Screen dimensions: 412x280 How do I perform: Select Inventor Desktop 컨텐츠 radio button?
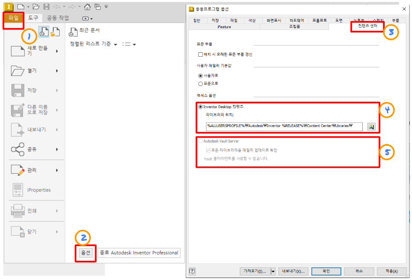200,107
